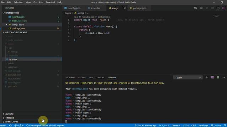Open previous revision with GitLens arrow icon

tap(201, 8)
